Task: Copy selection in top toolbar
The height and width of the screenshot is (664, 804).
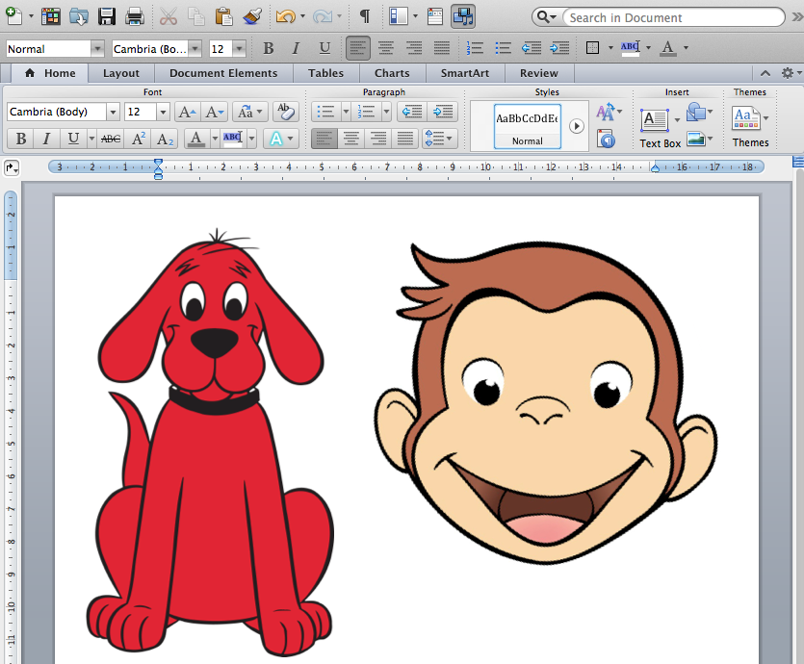Action: click(195, 16)
